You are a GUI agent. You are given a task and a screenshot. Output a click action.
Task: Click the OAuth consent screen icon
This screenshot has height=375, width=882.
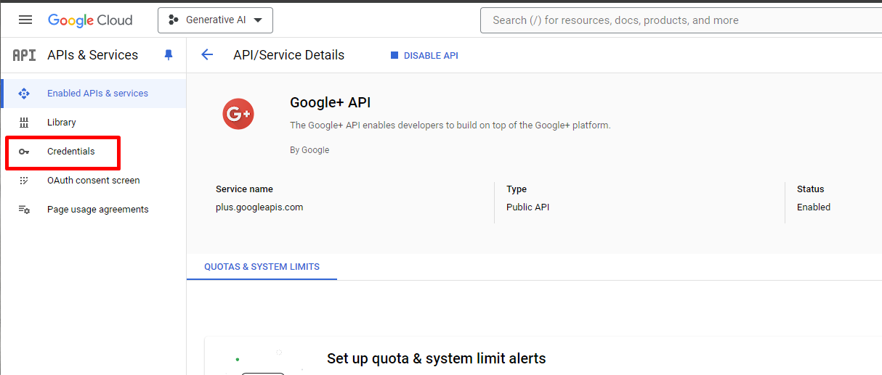tap(24, 181)
